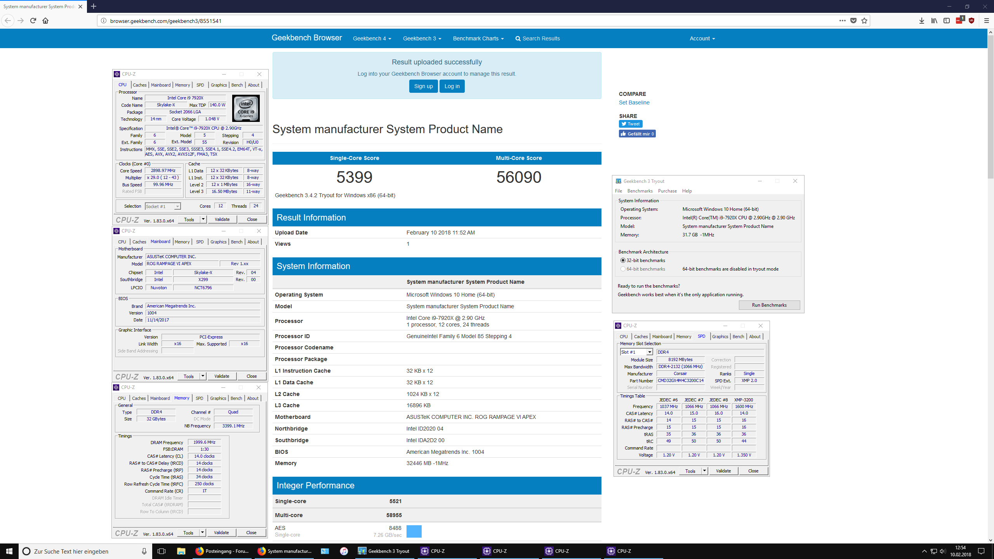Switch to Posteingang Firefox taskbar window
Image resolution: width=994 pixels, height=559 pixels.
(222, 551)
